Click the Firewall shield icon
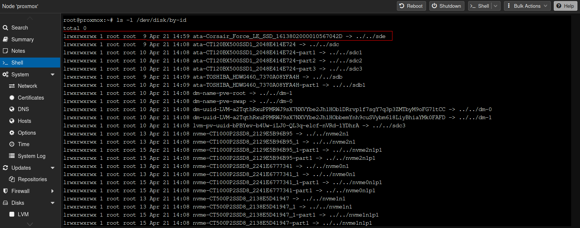Screen dimensions: 580x228 (5, 191)
